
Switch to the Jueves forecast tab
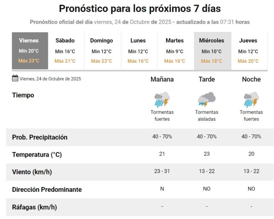coord(248,51)
